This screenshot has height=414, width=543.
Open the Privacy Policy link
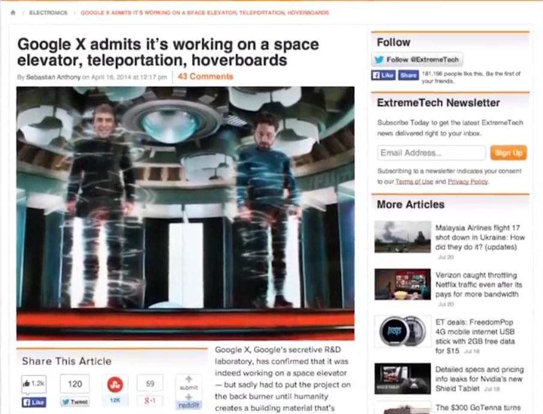tap(467, 181)
